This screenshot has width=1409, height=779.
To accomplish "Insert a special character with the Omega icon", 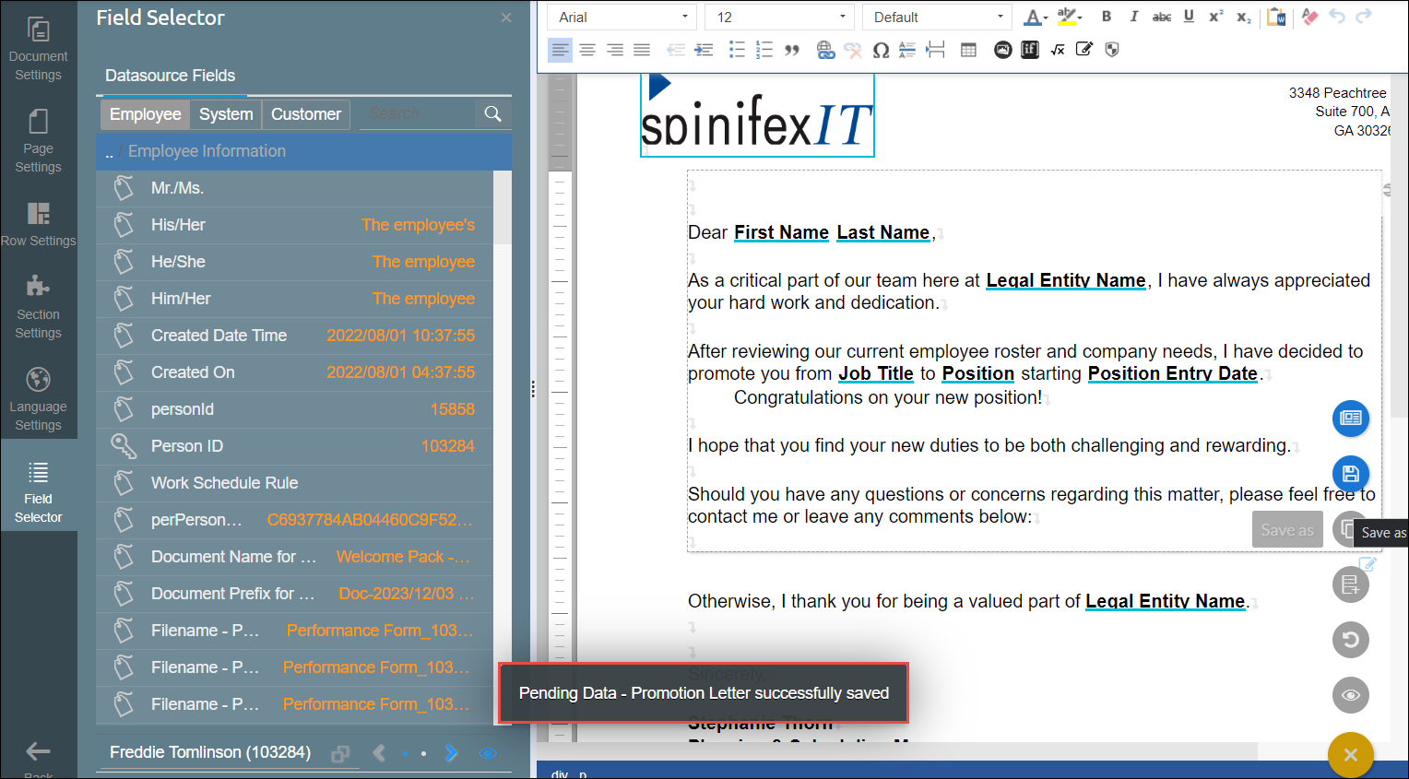I will tap(881, 50).
